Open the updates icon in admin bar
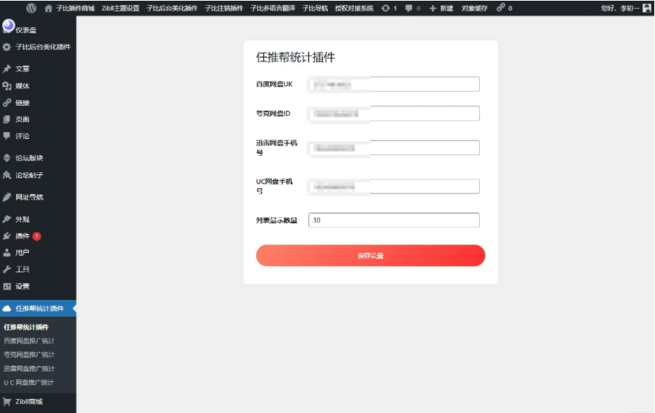Image resolution: width=655 pixels, height=413 pixels. [x=388, y=8]
